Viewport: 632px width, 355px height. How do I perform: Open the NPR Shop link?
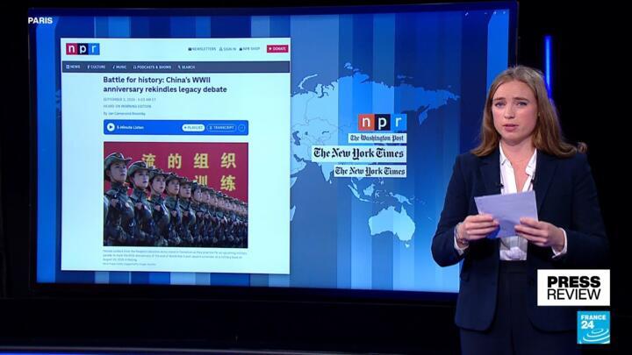[x=252, y=49]
